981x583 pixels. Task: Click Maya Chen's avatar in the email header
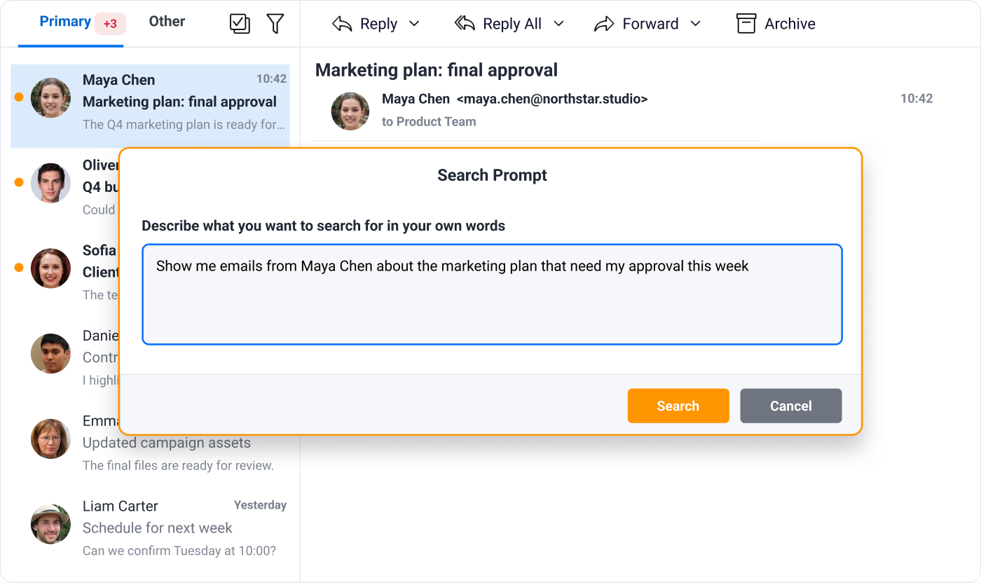coord(350,111)
